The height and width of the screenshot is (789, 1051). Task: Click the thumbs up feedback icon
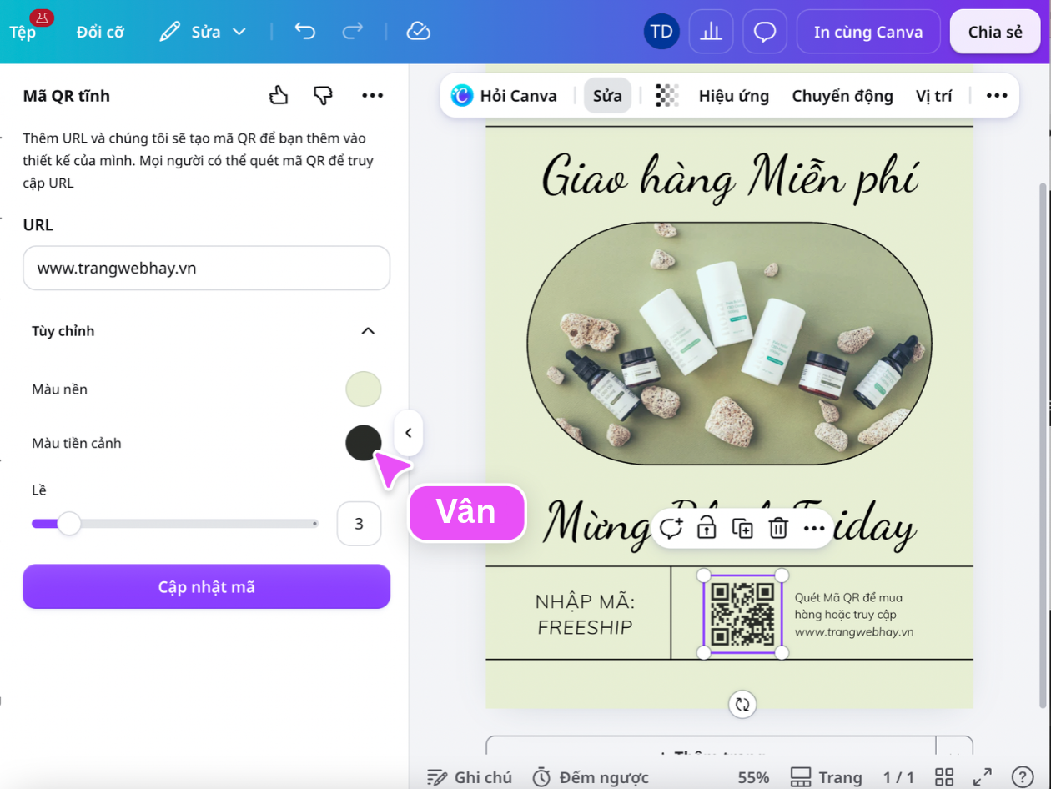click(279, 96)
